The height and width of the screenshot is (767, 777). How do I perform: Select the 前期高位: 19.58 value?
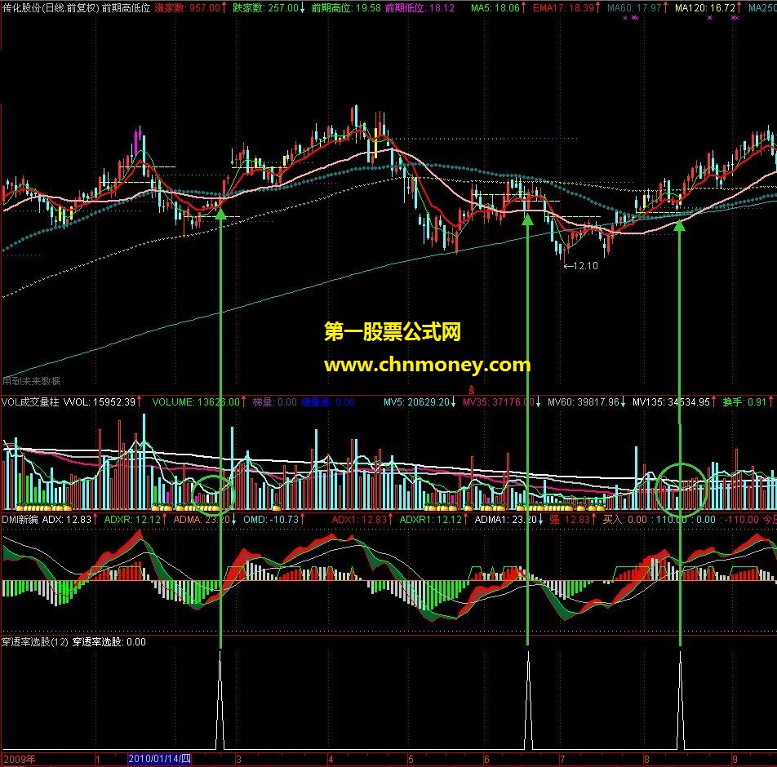(346, 8)
